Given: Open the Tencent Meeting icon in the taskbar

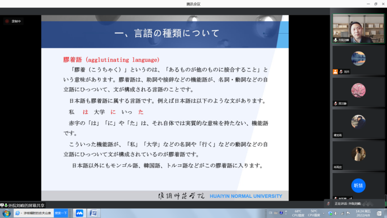Looking at the screenshot, I should click(x=80, y=213).
